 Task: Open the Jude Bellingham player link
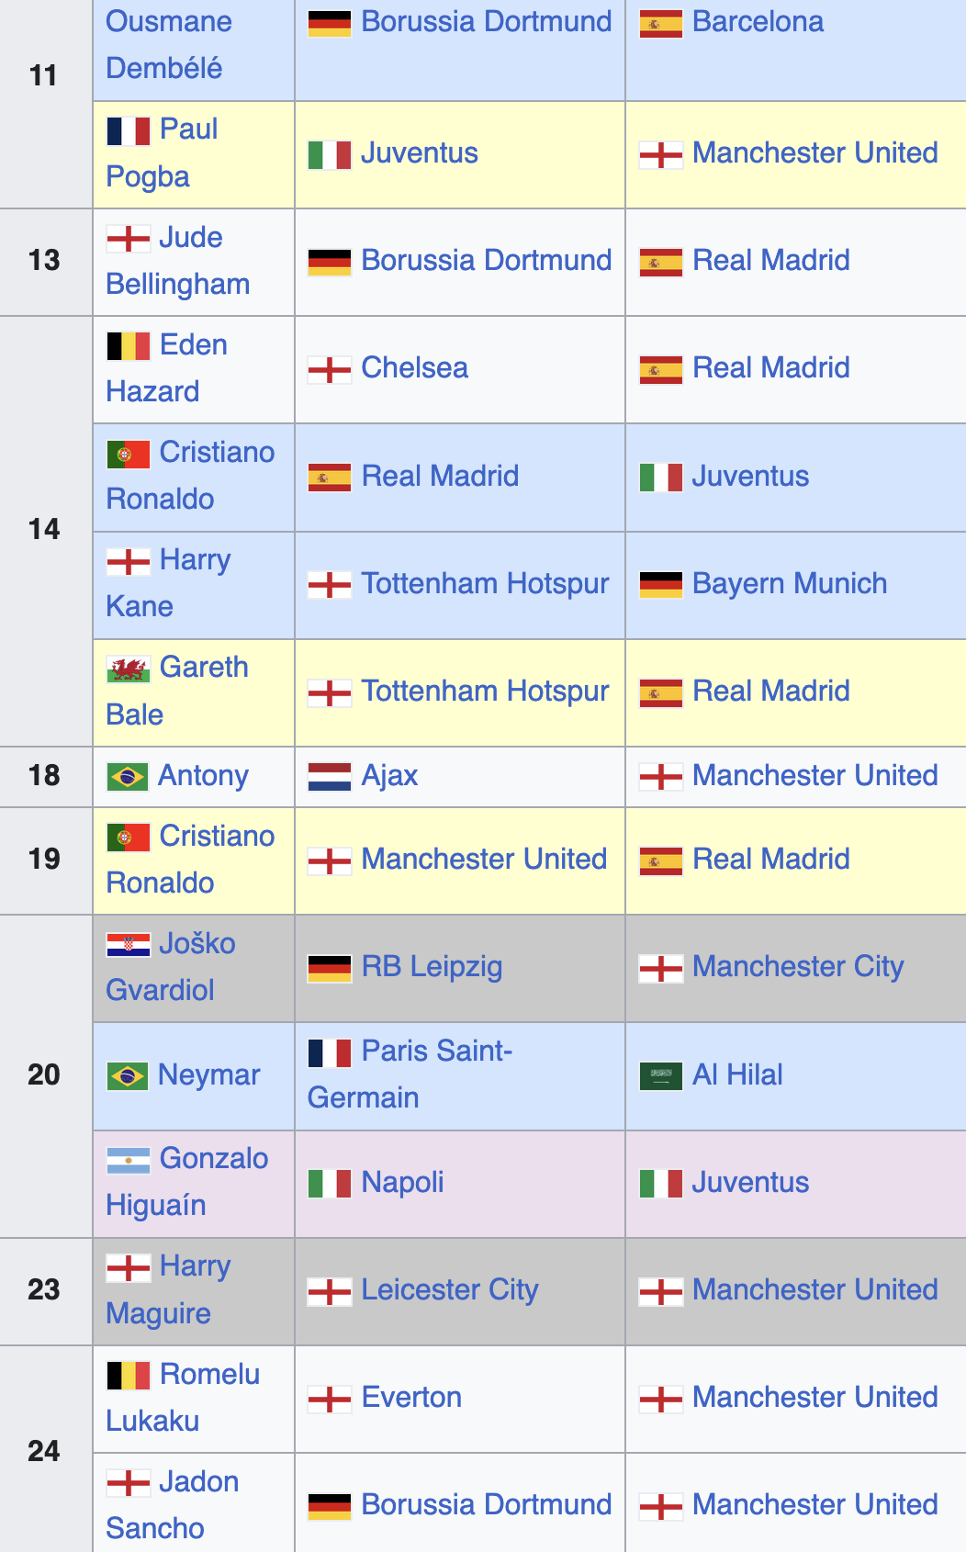[178, 261]
